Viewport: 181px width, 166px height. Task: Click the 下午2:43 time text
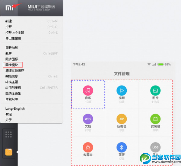pos(79,64)
